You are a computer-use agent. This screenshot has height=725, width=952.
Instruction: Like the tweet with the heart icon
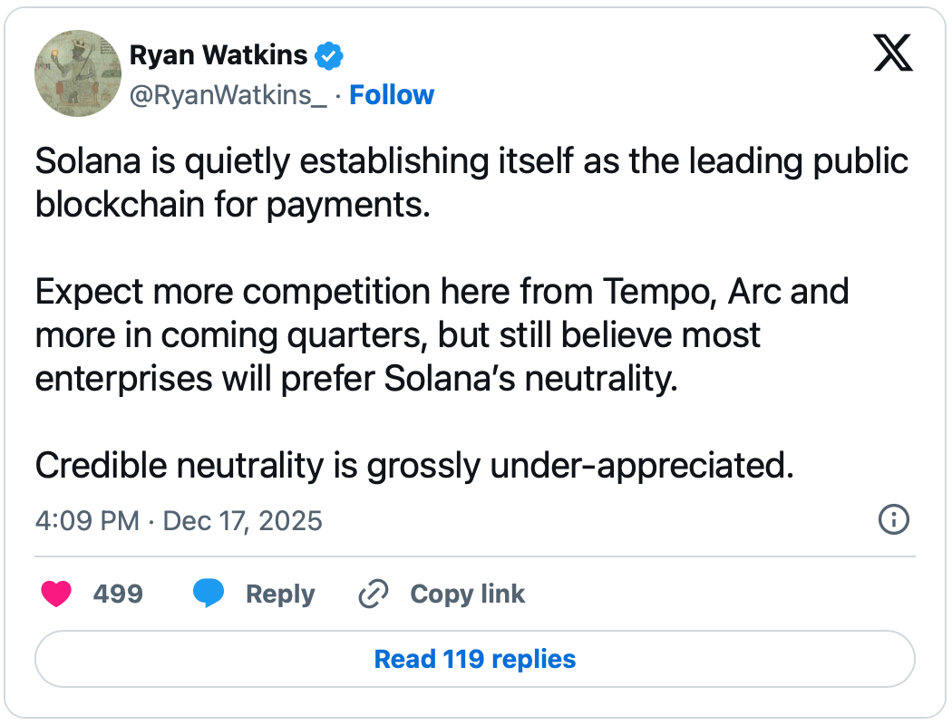pos(57,594)
